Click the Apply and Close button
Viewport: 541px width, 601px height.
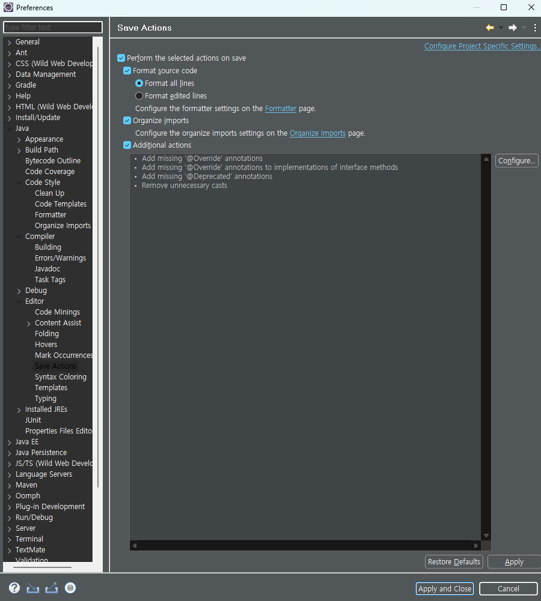coord(444,588)
